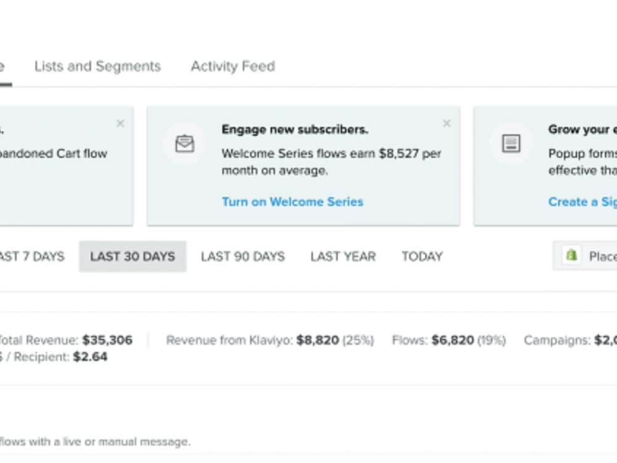Click the Shopify bag icon
This screenshot has width=617, height=463.
click(572, 256)
